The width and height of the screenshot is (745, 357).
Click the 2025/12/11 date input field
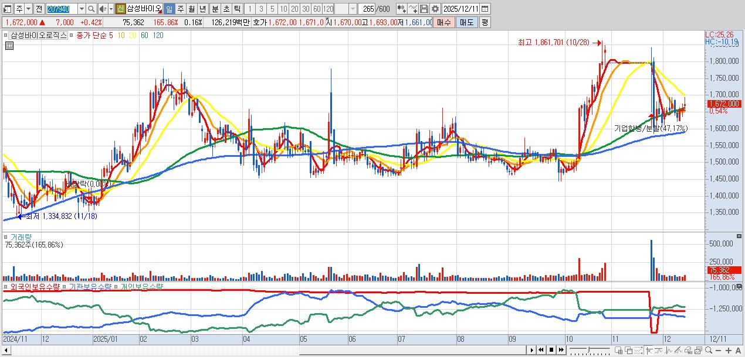point(461,9)
